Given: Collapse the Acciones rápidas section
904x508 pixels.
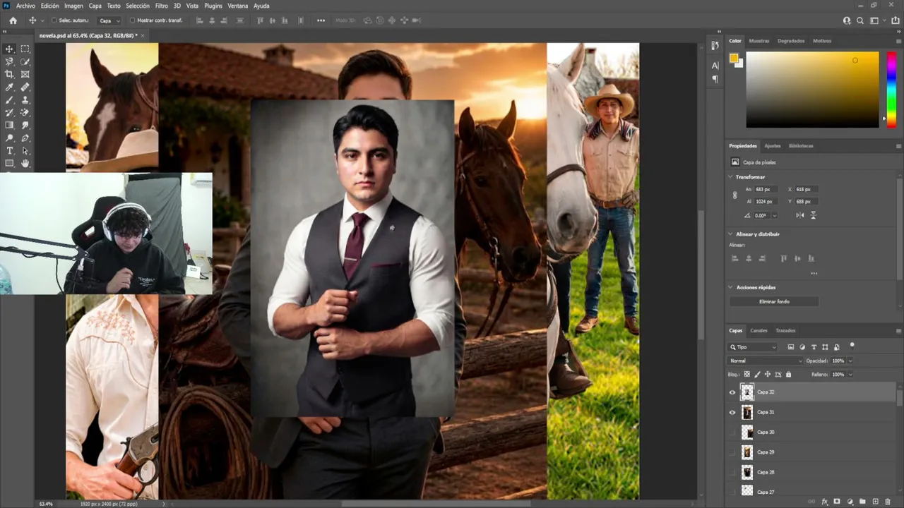Looking at the screenshot, I should click(730, 288).
